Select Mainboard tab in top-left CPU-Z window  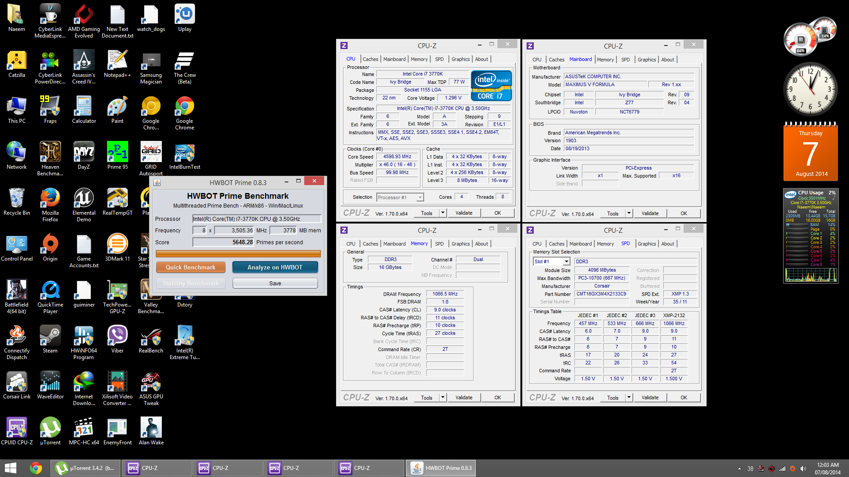pyautogui.click(x=394, y=59)
